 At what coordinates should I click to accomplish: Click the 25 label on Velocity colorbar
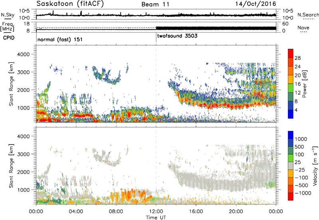[x=298, y=162]
